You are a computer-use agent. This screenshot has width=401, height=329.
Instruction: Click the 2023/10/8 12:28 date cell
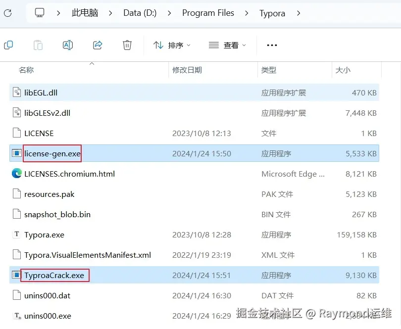click(x=201, y=235)
